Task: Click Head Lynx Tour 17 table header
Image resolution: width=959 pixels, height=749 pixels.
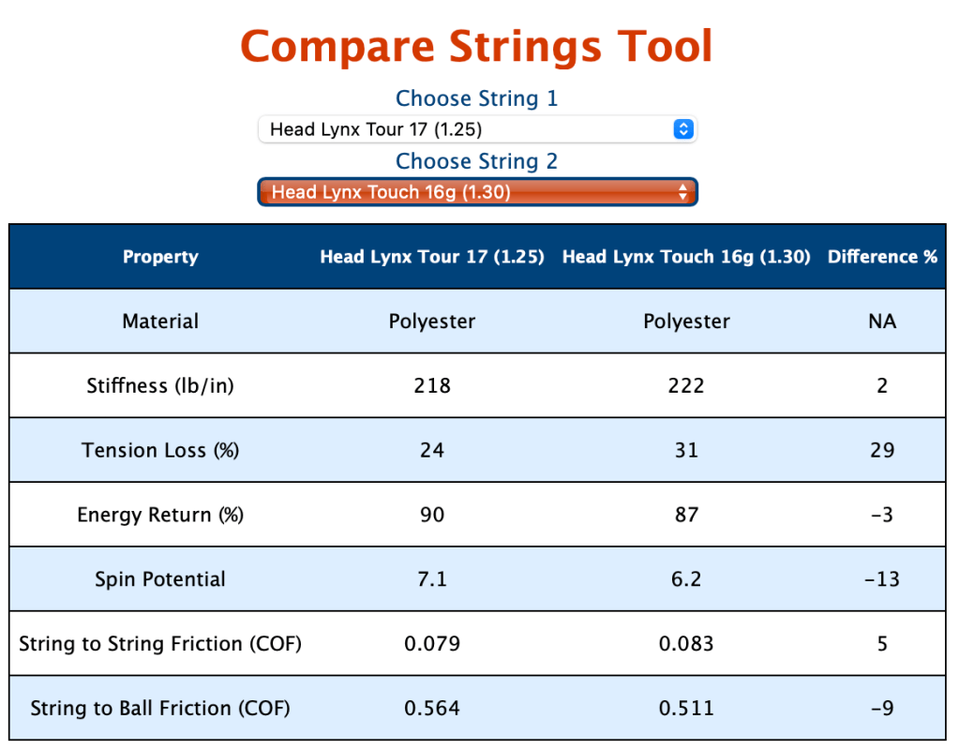Action: click(x=432, y=257)
